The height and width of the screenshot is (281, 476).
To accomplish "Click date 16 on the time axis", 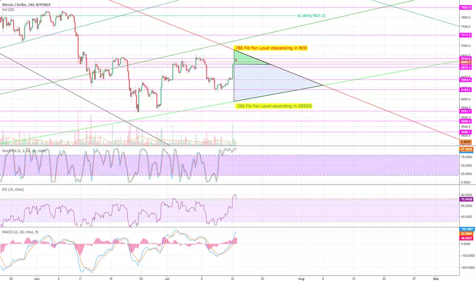I will [x=232, y=278].
